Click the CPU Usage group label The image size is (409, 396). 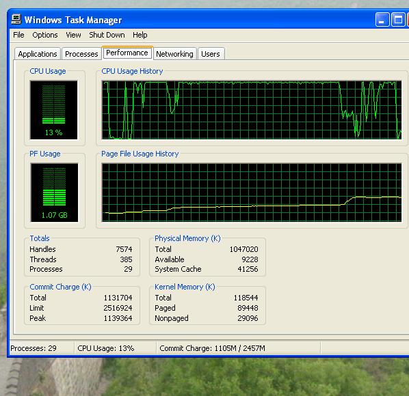(x=48, y=71)
